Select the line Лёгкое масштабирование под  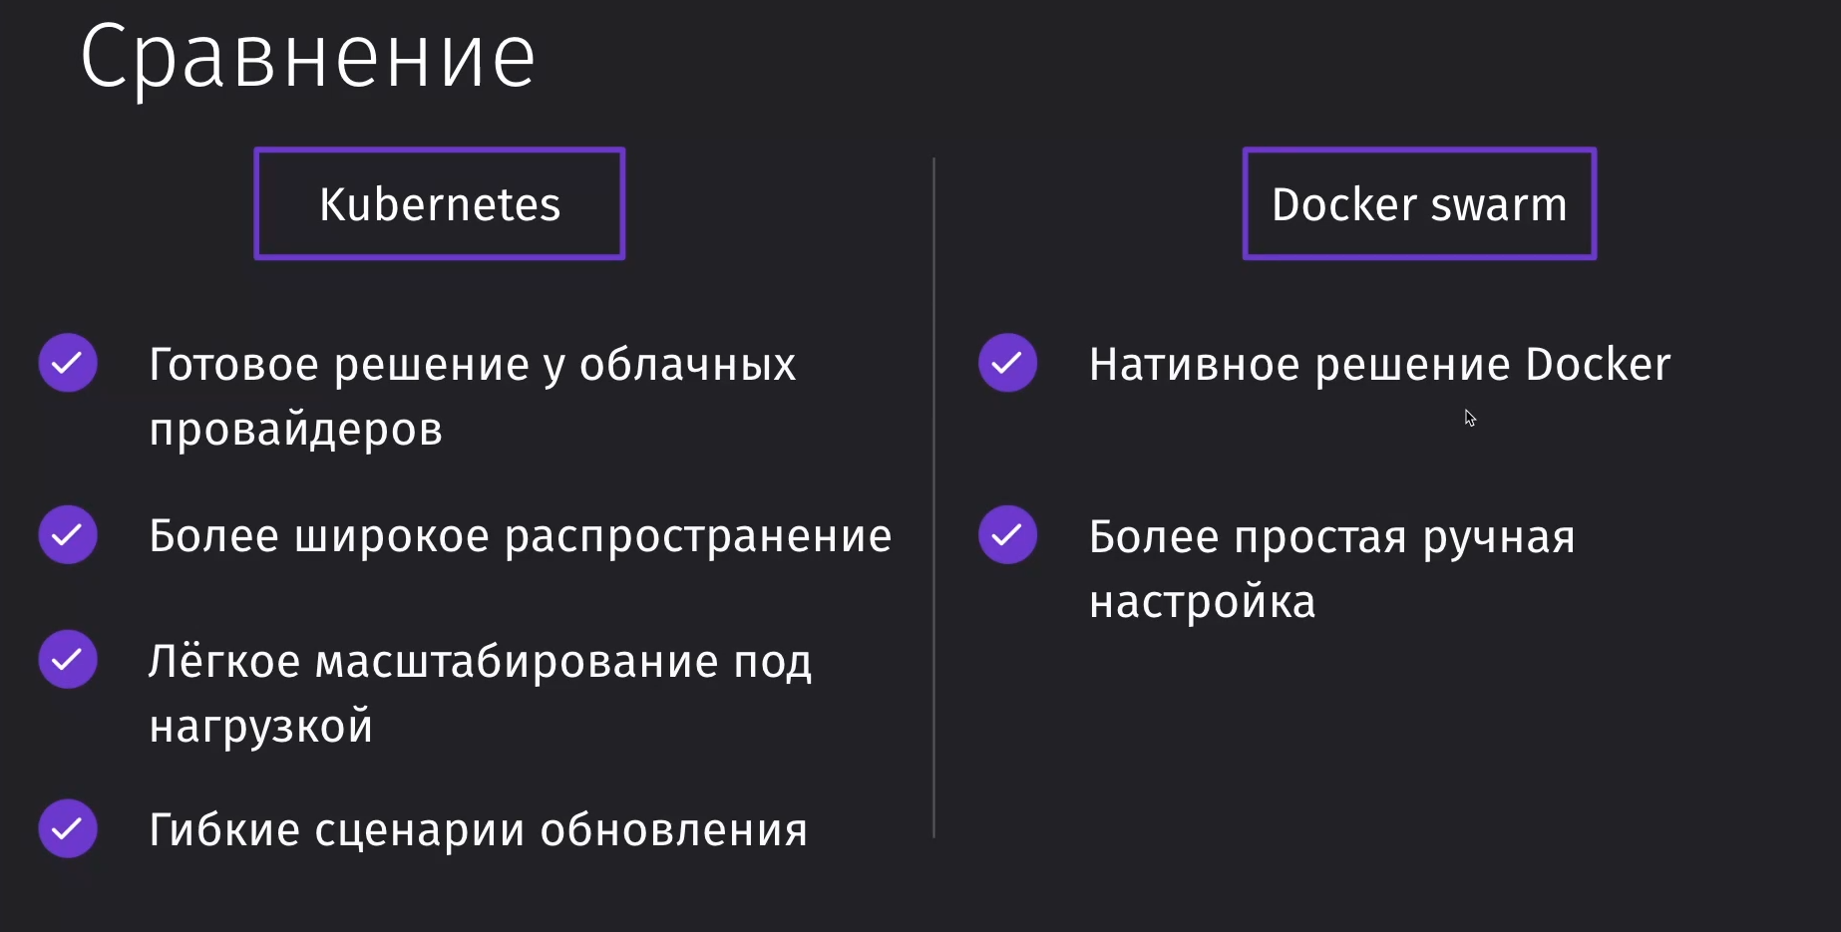(x=481, y=662)
